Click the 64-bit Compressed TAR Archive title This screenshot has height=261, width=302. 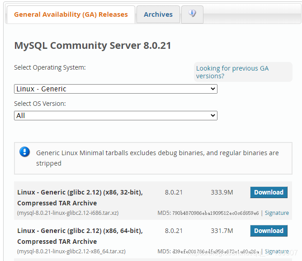point(80,236)
